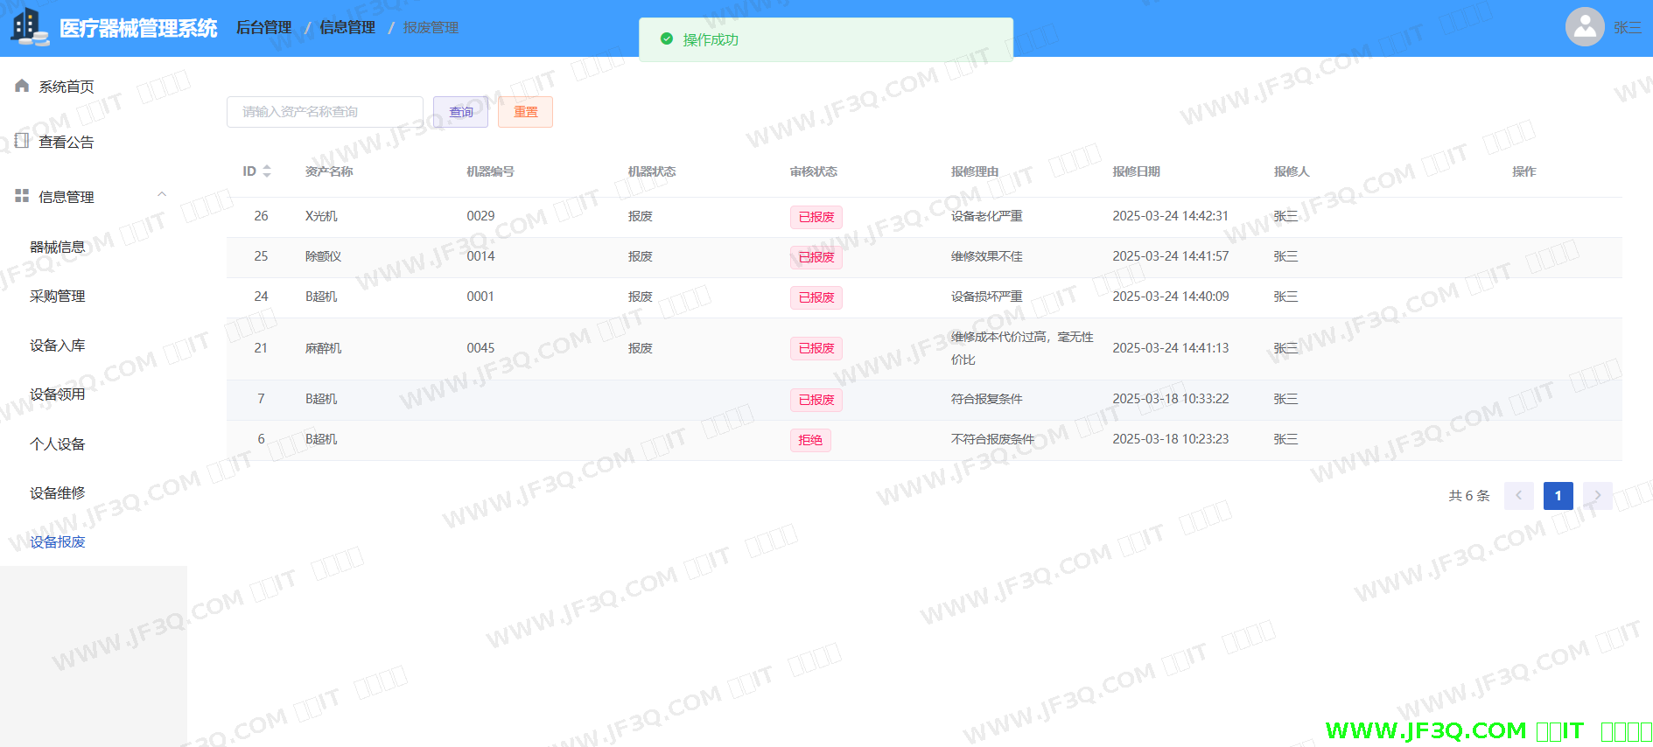Click the 拒绝 status tag
The height and width of the screenshot is (747, 1653).
pos(809,440)
